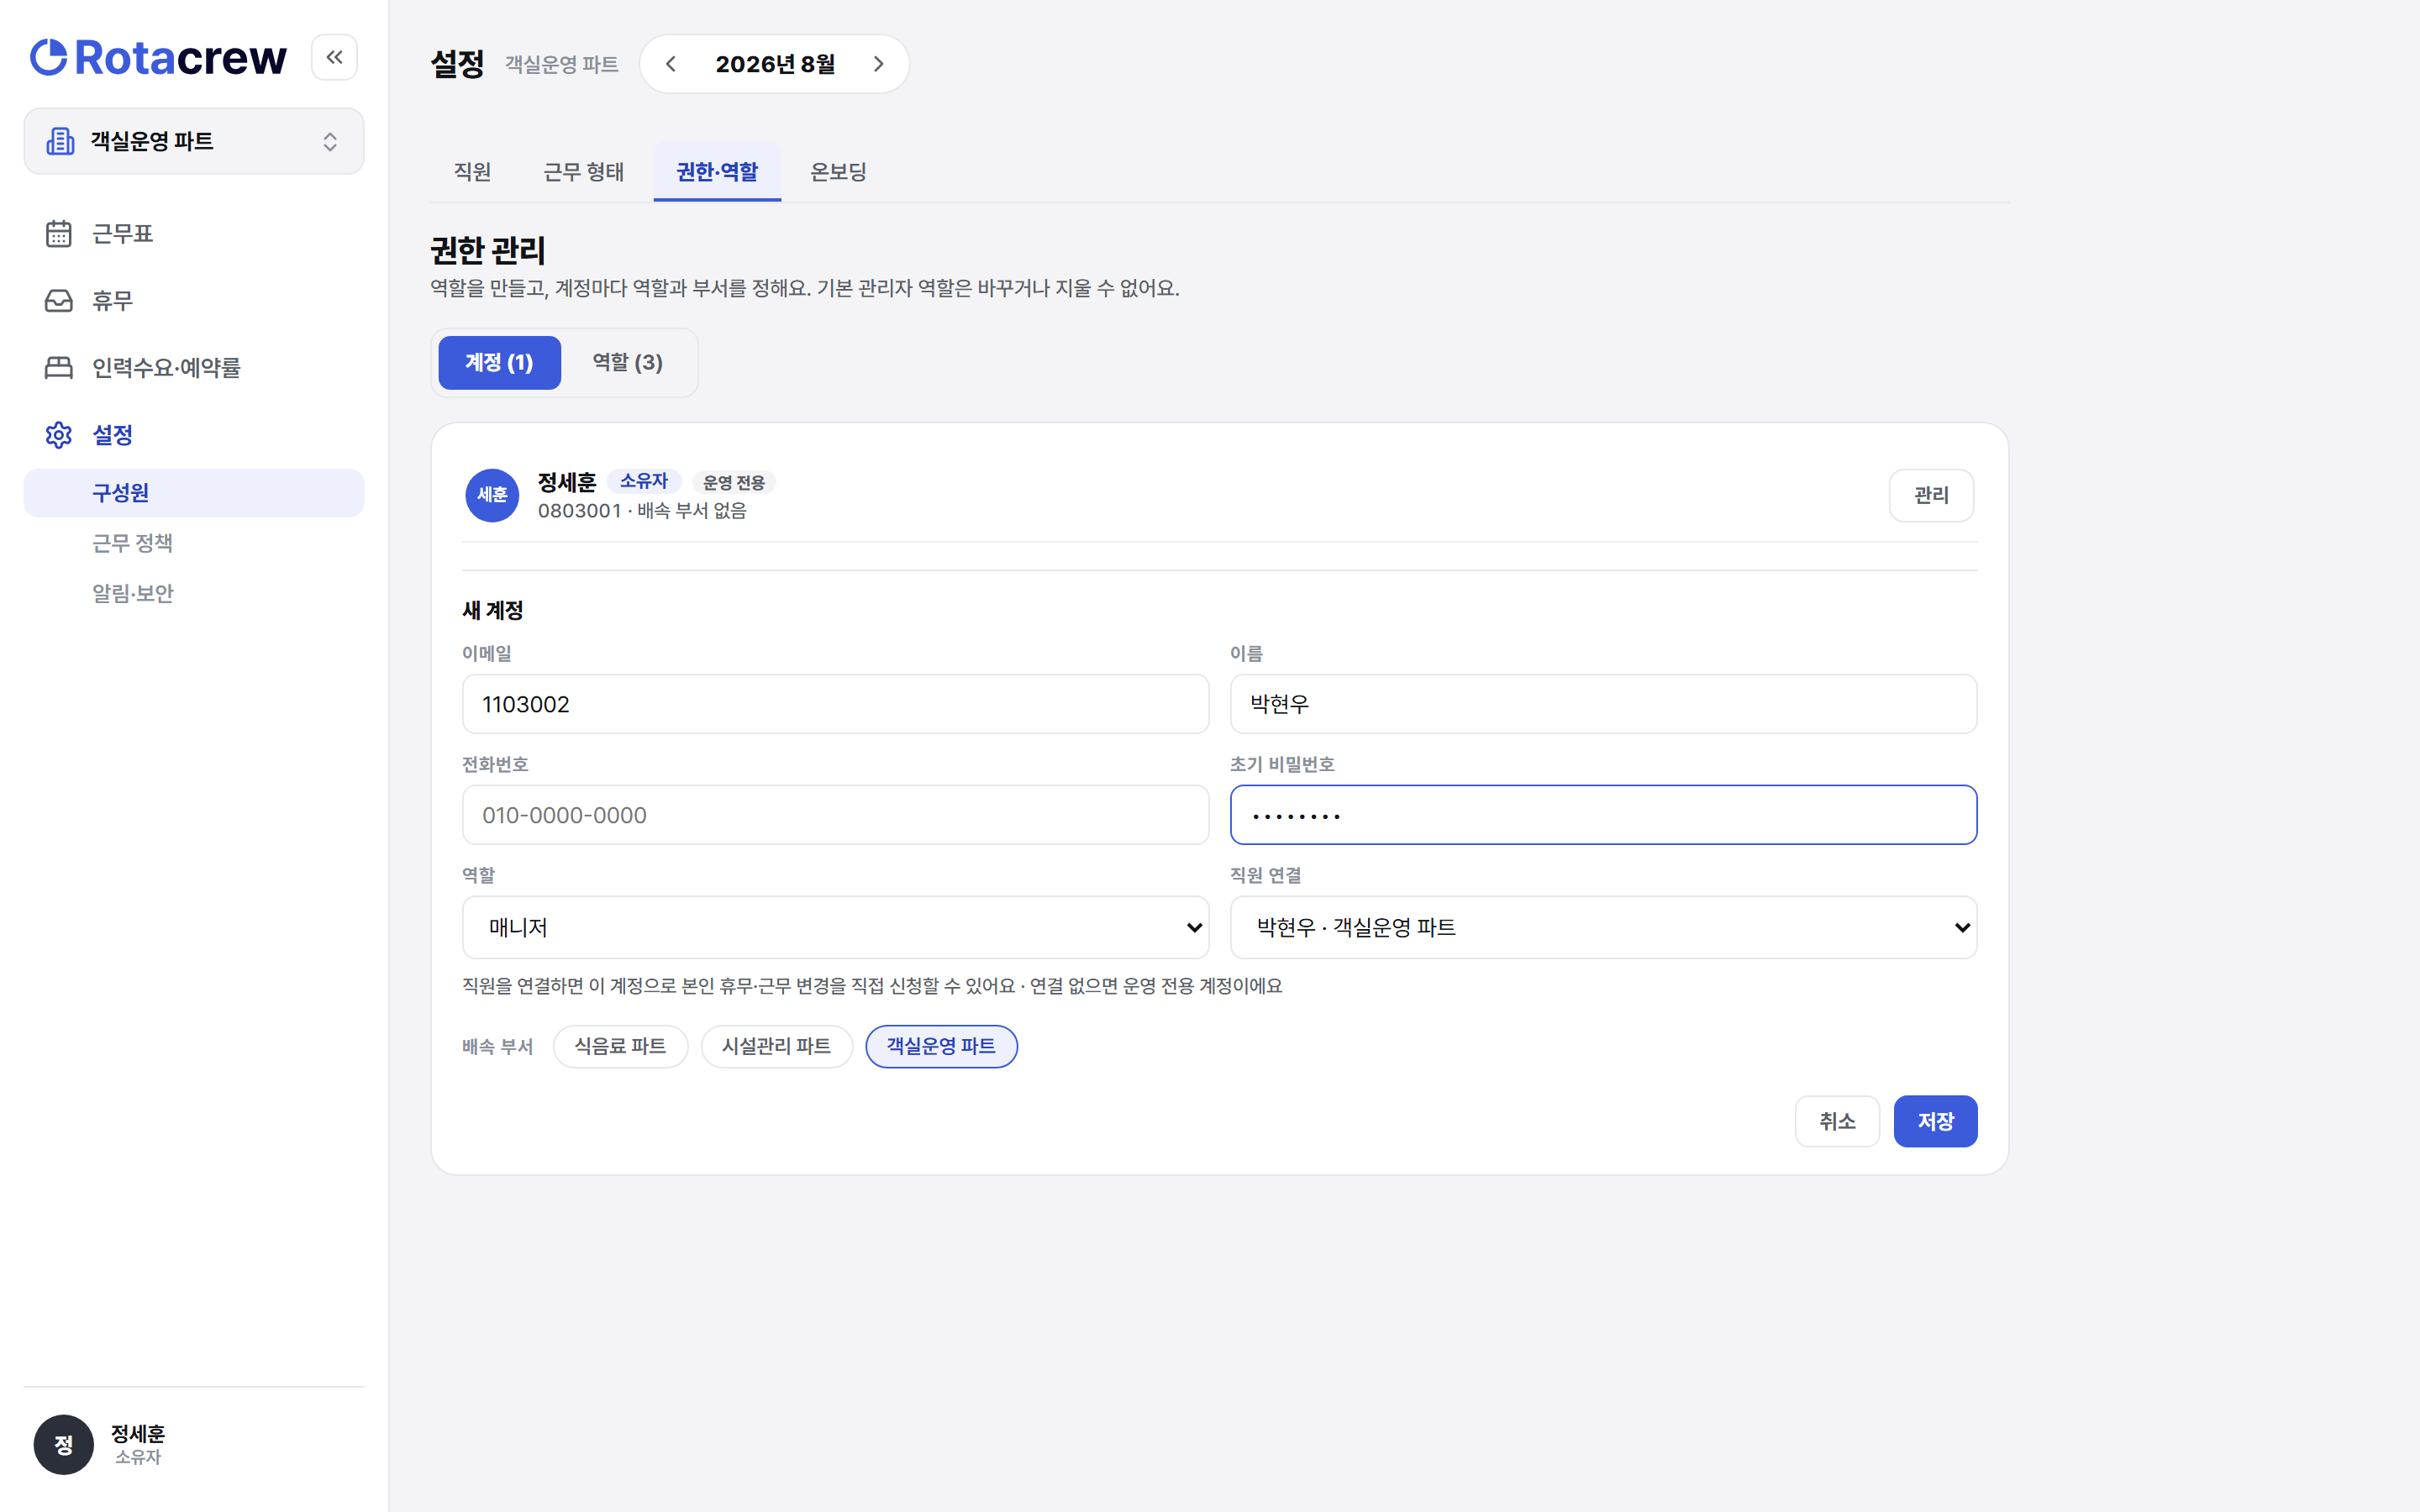Click the gear icon next to 설정
The height and width of the screenshot is (1512, 2420).
tap(59, 435)
